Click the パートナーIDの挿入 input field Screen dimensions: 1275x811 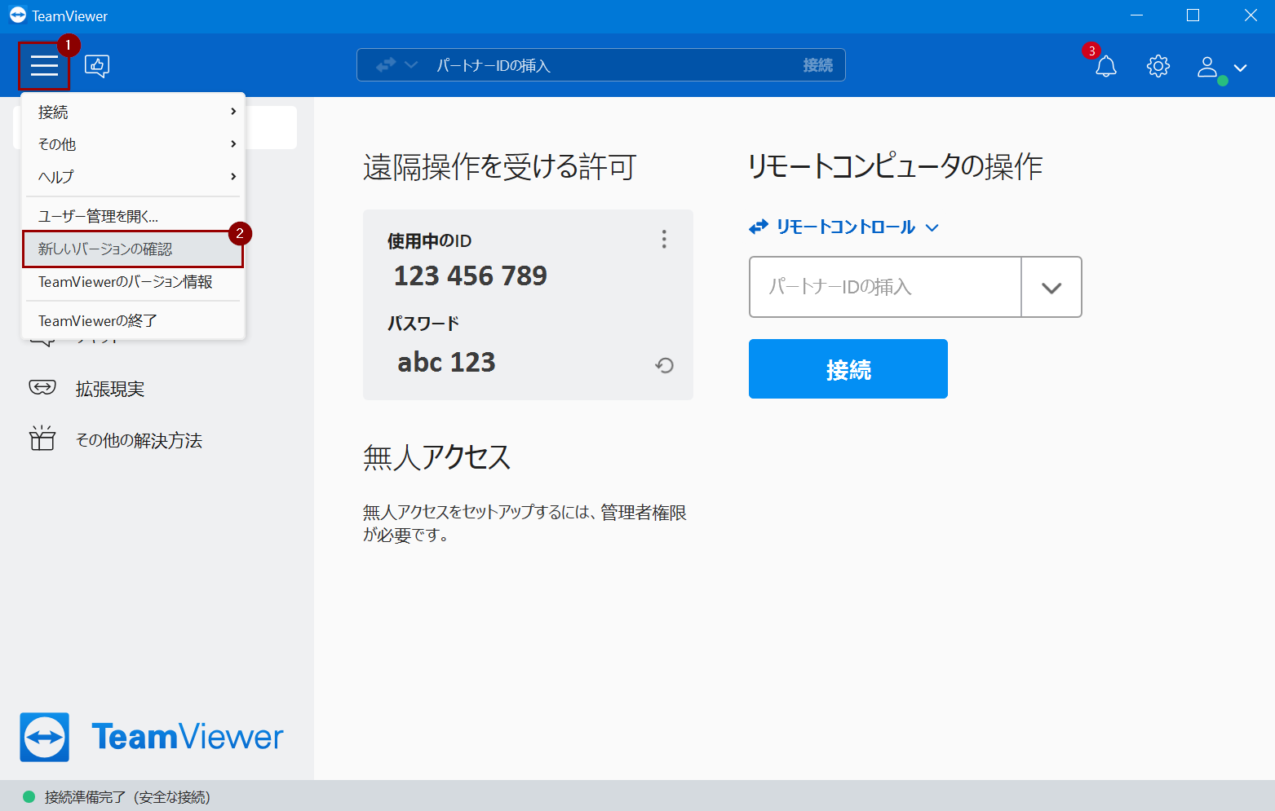[884, 287]
